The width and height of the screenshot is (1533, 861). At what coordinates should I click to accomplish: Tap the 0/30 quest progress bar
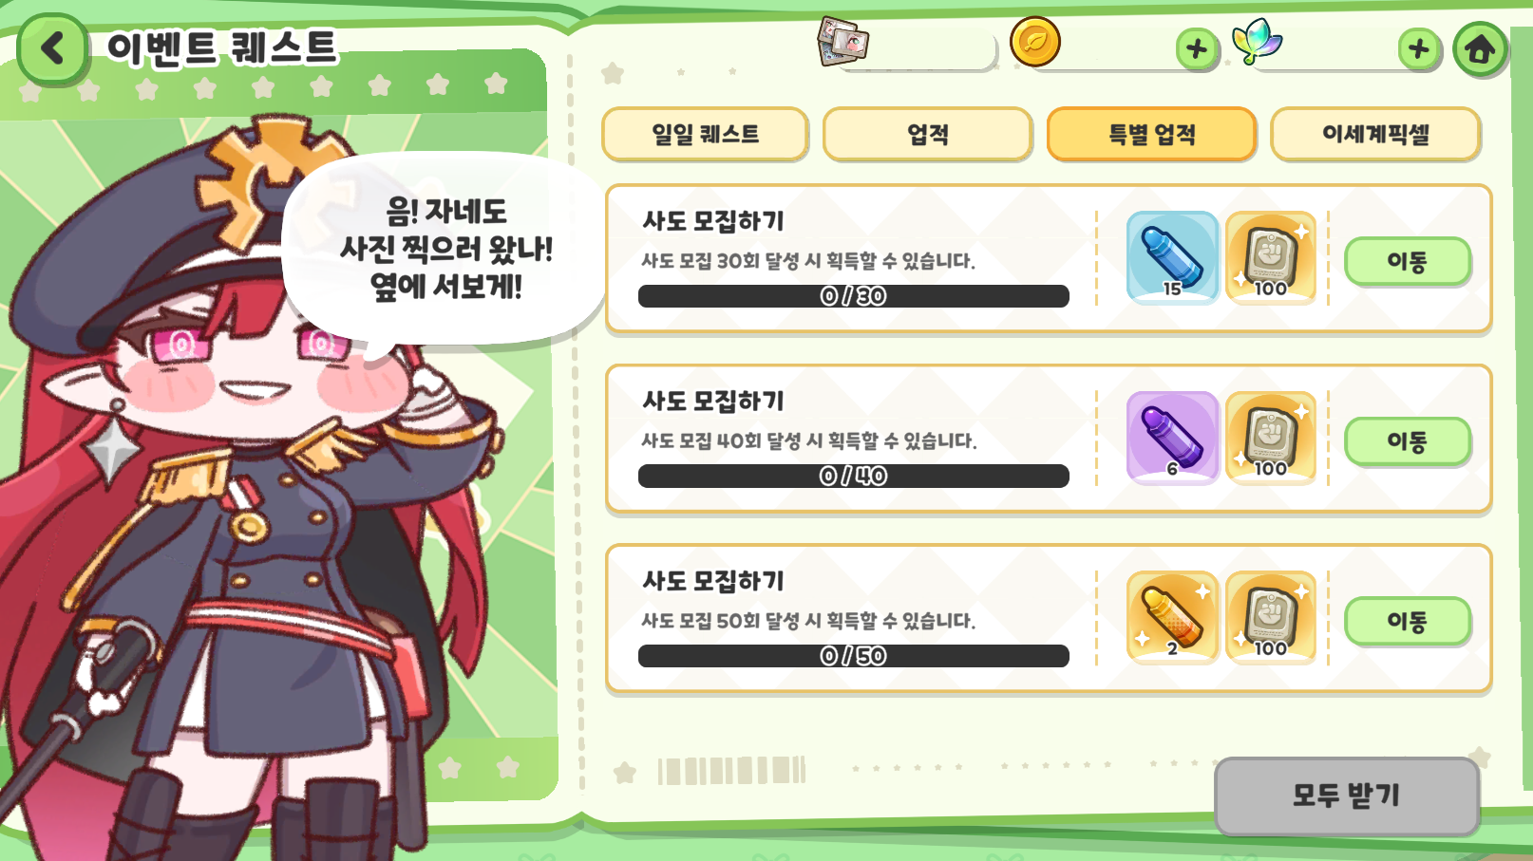854,296
